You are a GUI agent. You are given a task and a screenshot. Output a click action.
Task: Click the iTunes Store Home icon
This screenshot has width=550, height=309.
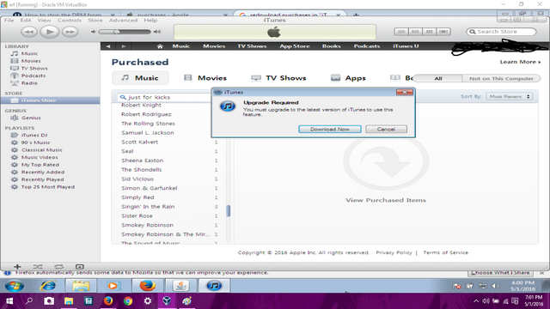tap(160, 46)
